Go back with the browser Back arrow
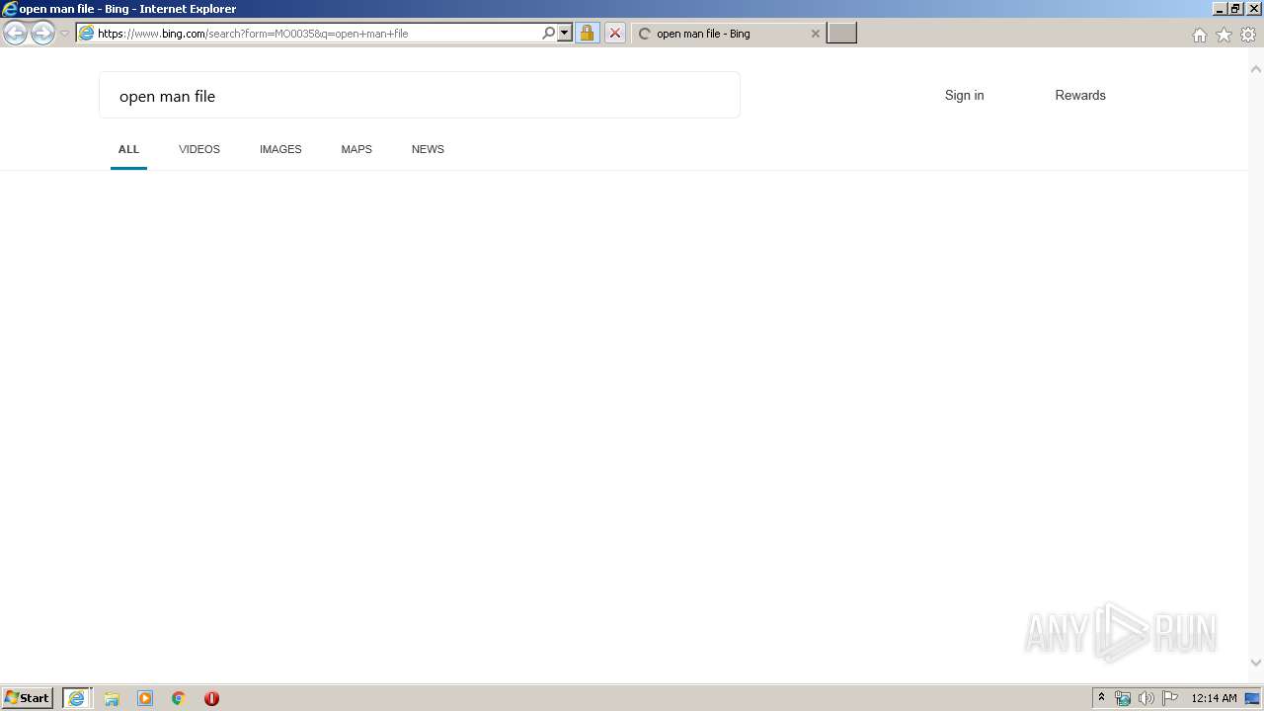Image resolution: width=1264 pixels, height=711 pixels. click(15, 34)
